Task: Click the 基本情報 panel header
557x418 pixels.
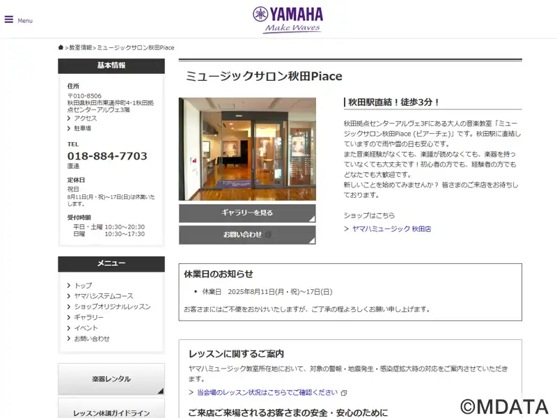Action: point(111,65)
